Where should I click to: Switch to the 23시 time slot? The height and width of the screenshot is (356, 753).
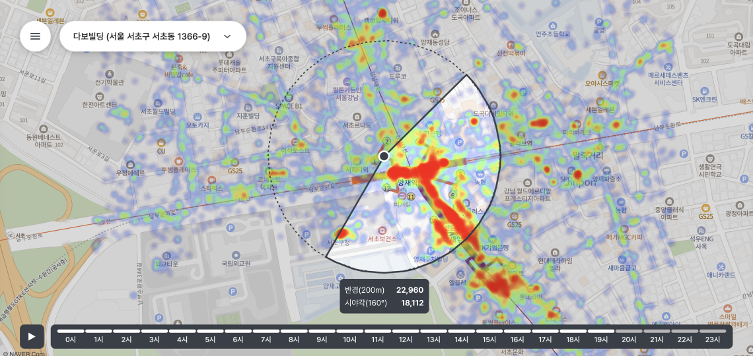[x=712, y=336]
